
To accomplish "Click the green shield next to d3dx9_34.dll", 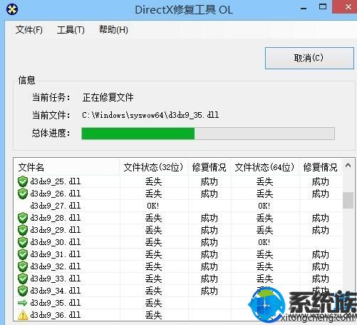I will (23, 291).
